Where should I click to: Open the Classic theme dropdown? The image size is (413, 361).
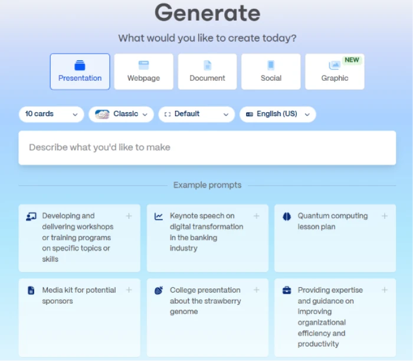pos(121,114)
